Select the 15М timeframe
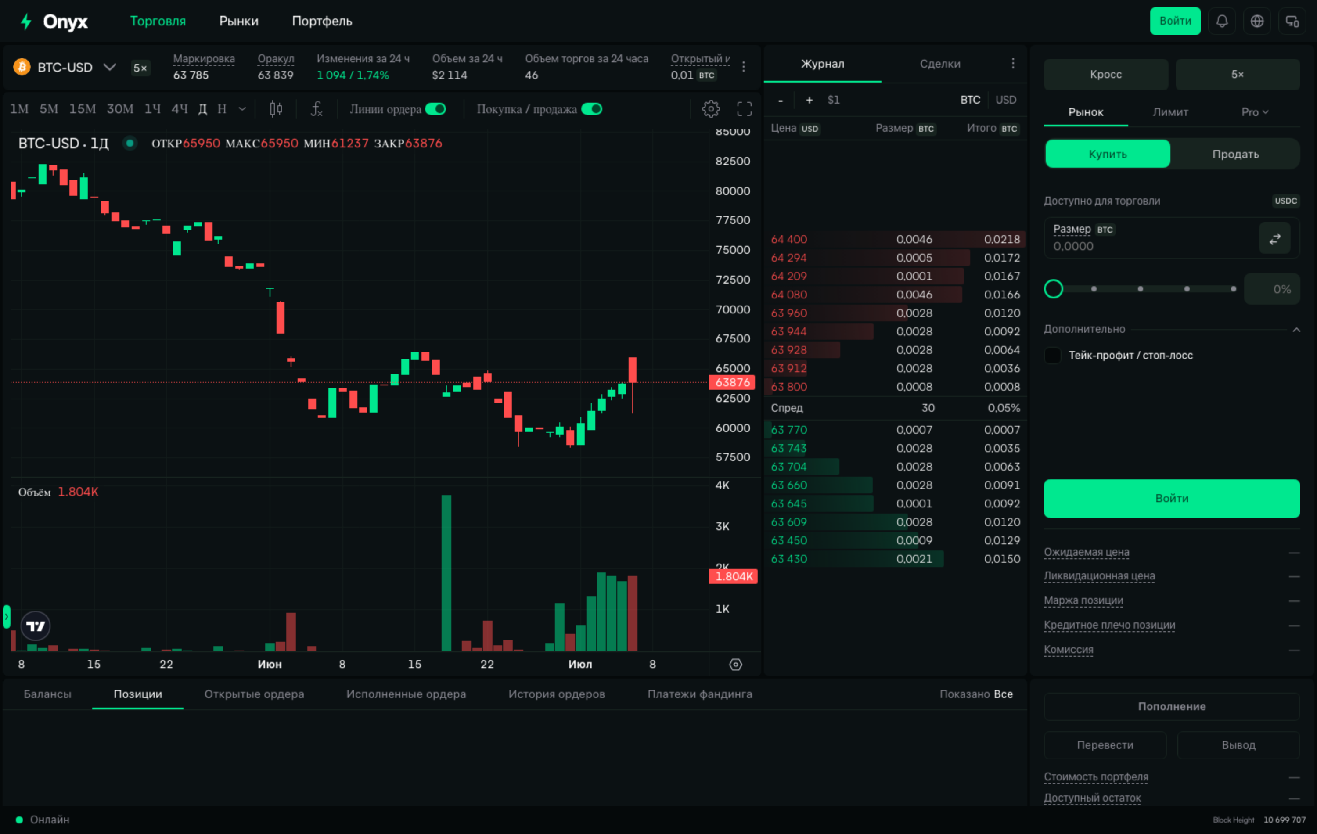This screenshot has height=834, width=1317. [x=82, y=109]
